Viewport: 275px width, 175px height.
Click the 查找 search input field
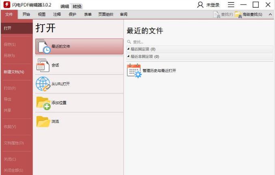[x=199, y=42]
